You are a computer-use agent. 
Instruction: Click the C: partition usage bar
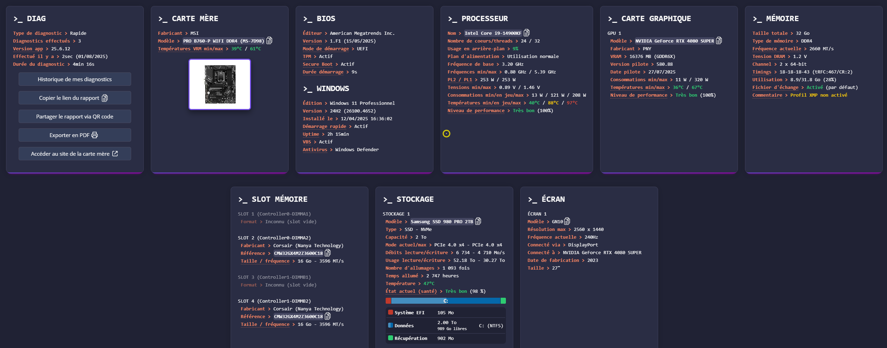click(x=445, y=301)
